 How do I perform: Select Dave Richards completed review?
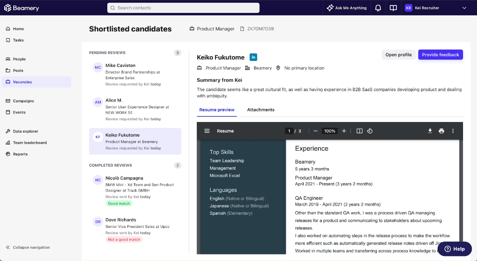(135, 229)
